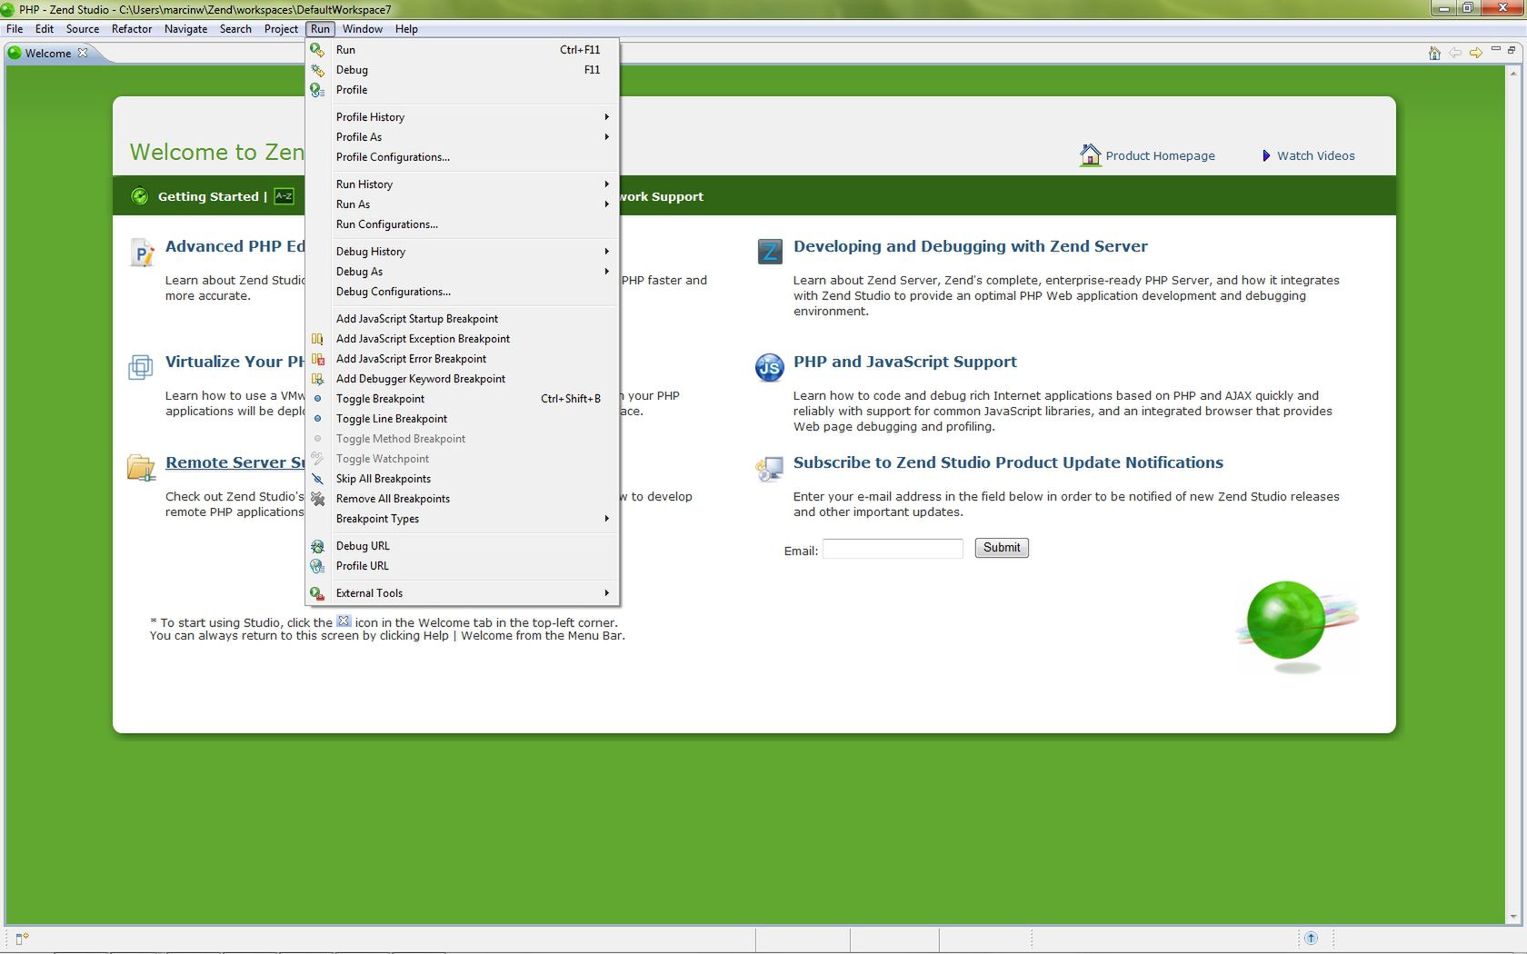This screenshot has height=954, width=1527.
Task: Click the Virtualize Your PHP icon
Action: click(141, 367)
